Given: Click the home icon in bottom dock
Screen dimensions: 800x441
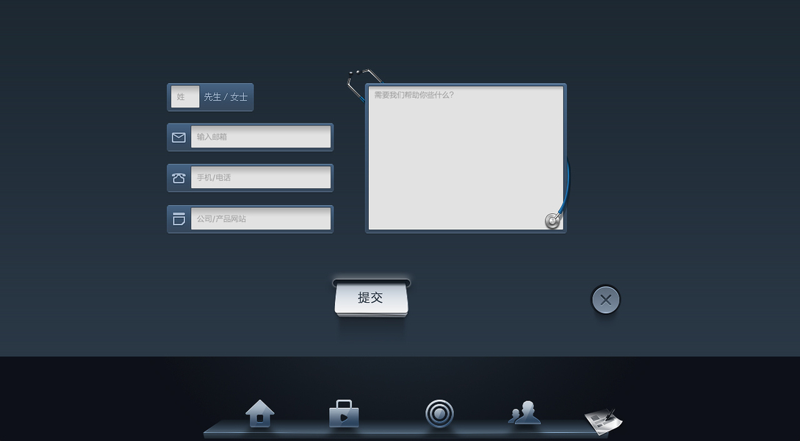Looking at the screenshot, I should pyautogui.click(x=260, y=413).
